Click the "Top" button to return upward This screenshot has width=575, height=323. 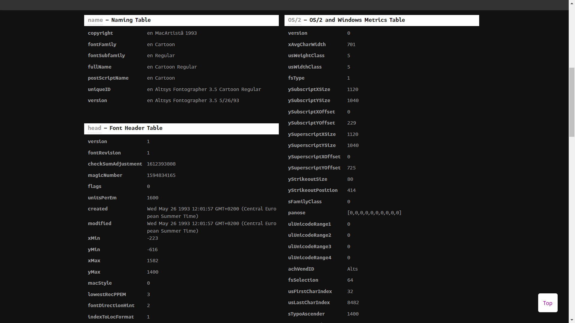547,303
